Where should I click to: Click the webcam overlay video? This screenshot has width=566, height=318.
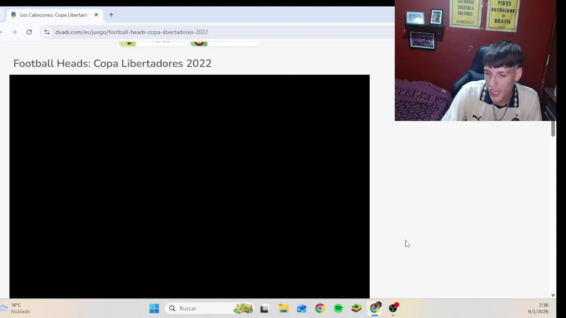point(475,61)
